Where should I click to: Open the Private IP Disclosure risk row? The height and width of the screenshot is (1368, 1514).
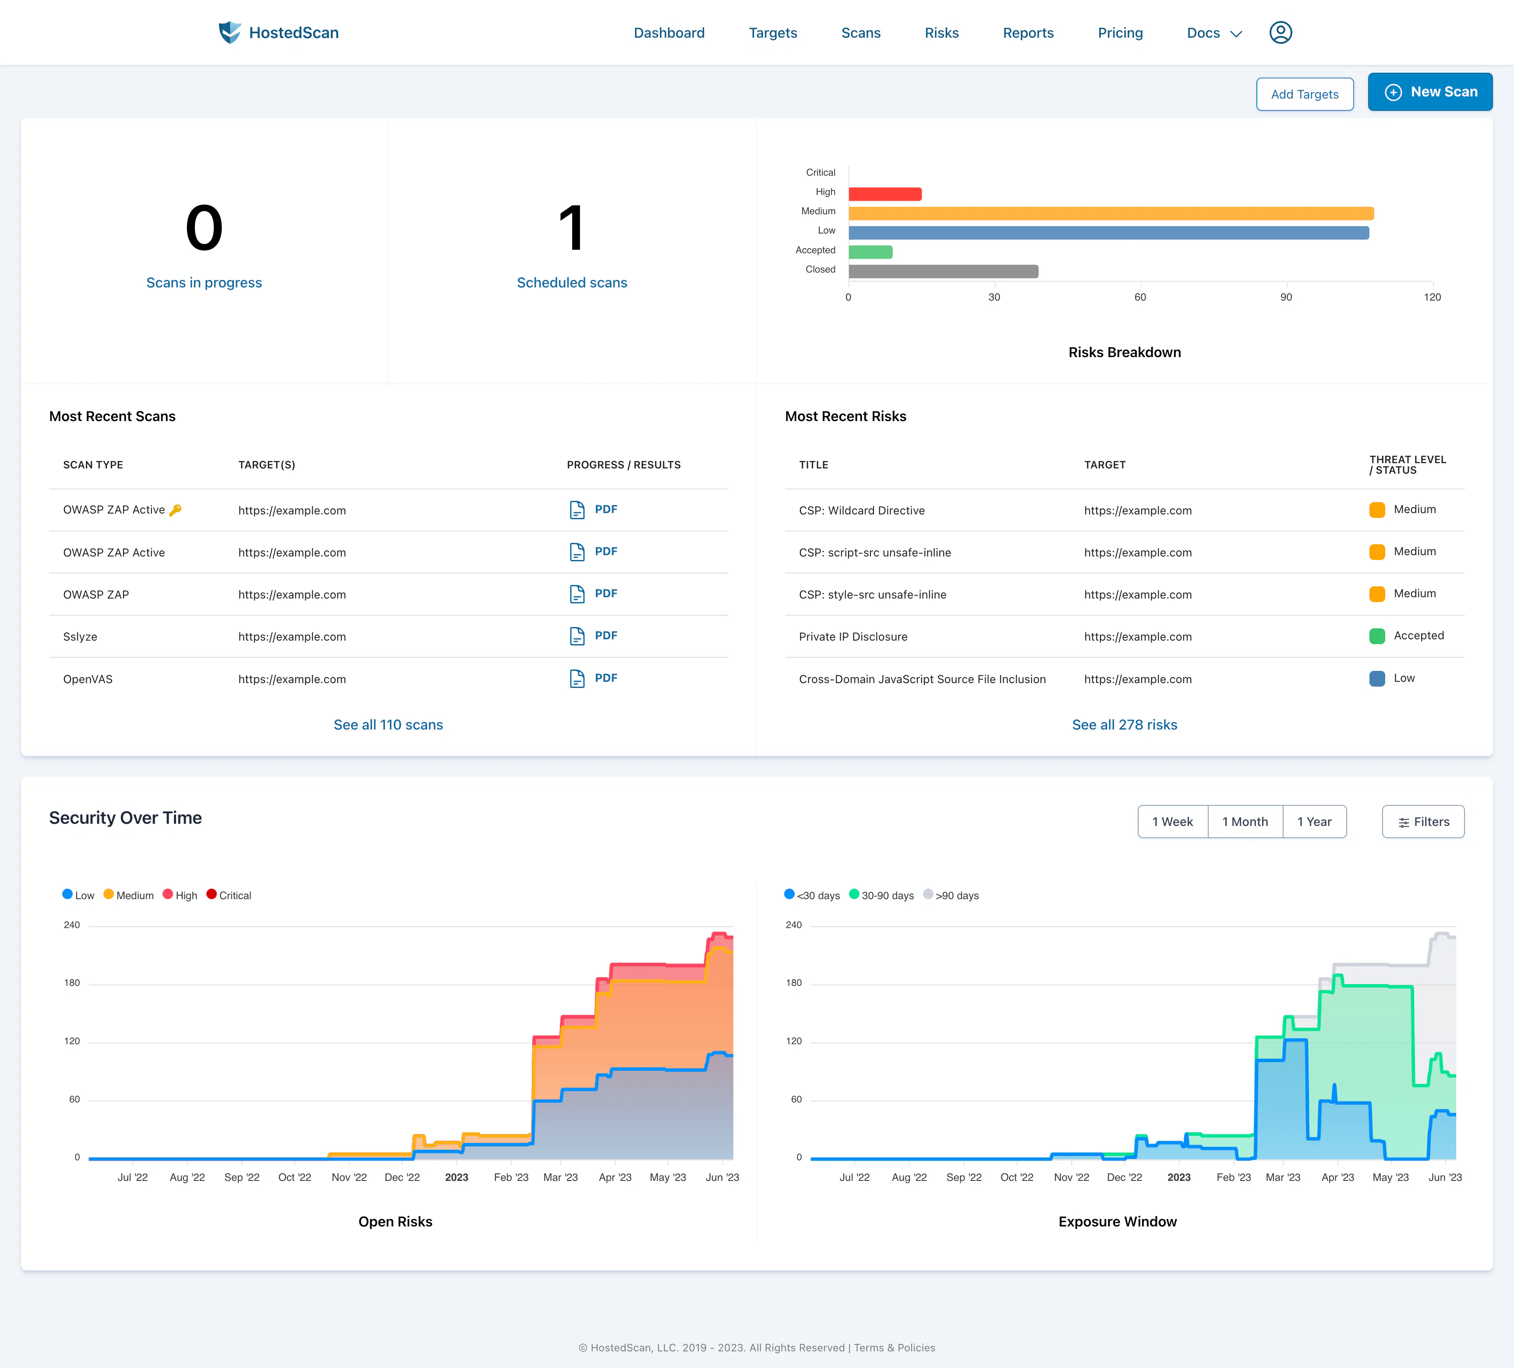pyautogui.click(x=1124, y=636)
